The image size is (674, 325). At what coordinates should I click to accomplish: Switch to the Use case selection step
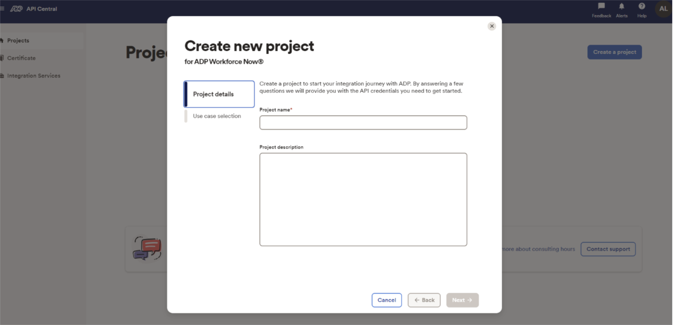[217, 116]
